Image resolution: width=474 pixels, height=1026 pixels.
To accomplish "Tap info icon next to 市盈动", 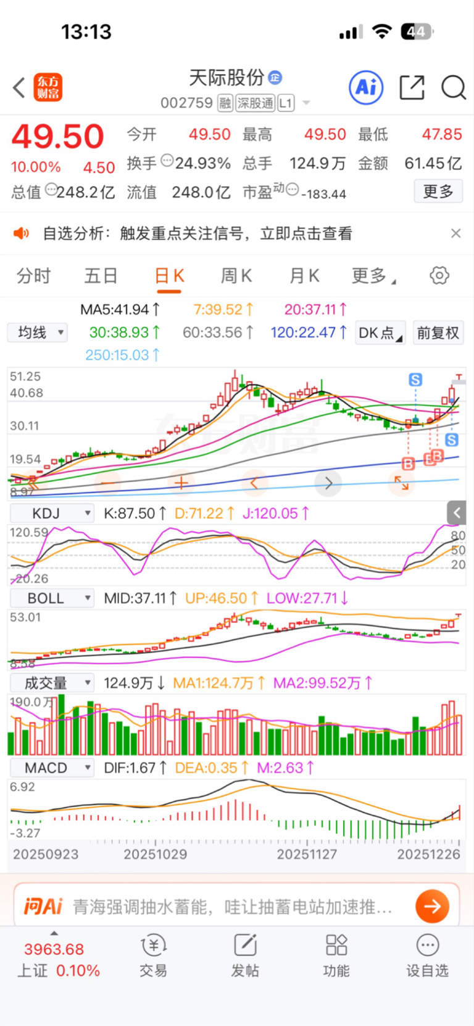I will [293, 189].
